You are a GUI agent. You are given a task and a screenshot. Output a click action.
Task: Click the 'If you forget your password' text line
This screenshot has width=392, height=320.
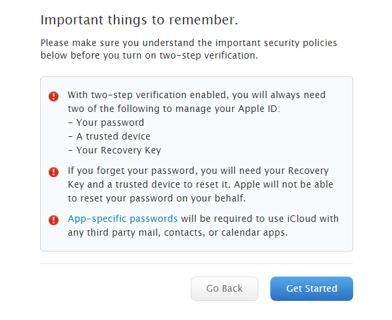(198, 171)
